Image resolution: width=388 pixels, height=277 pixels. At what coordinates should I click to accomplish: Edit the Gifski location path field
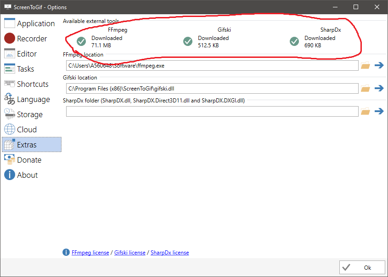(x=212, y=88)
